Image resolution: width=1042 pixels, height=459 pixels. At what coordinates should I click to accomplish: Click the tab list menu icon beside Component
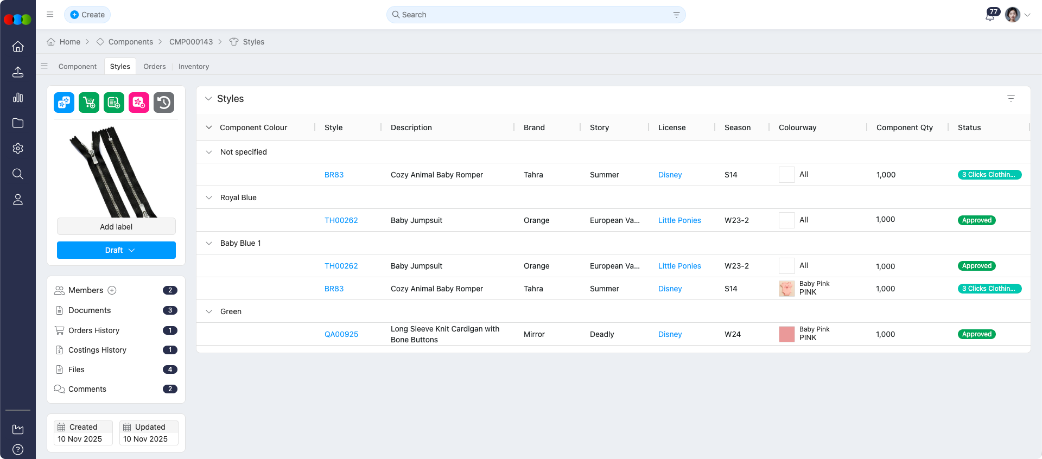tap(45, 66)
